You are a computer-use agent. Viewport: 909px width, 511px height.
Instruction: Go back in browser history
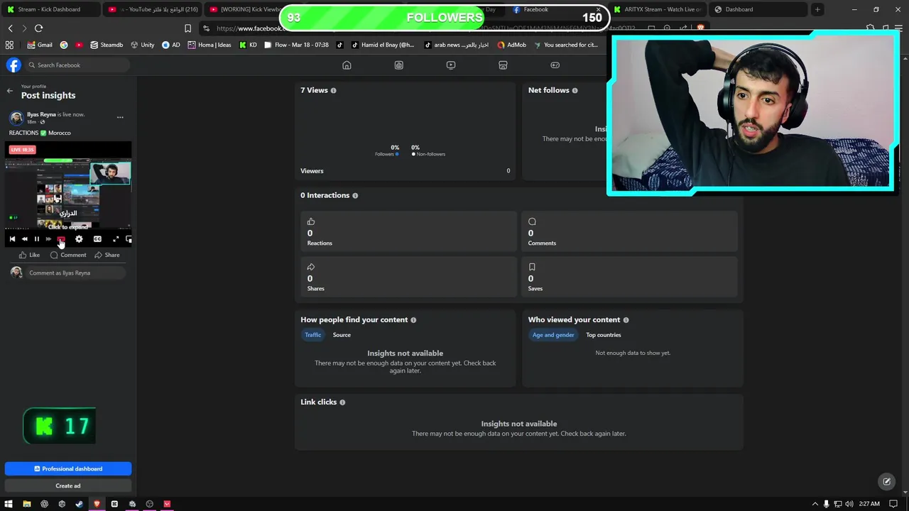pyautogui.click(x=10, y=28)
